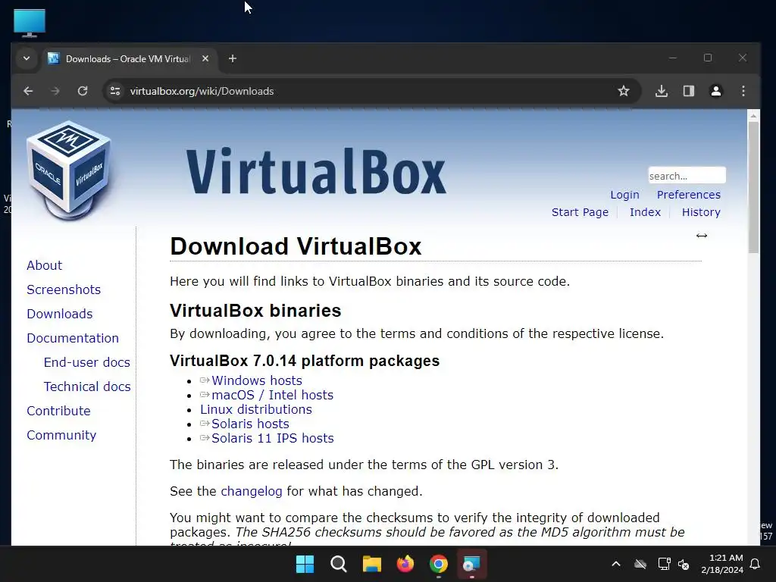
Task: Open File Explorer from the taskbar
Action: point(371,564)
